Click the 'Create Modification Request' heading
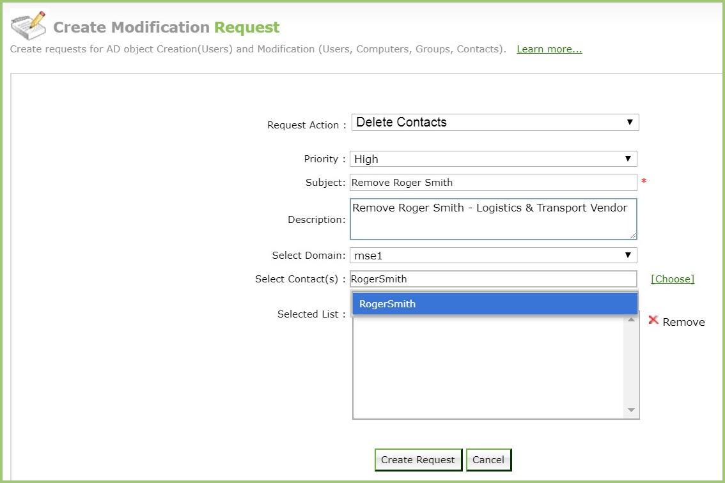This screenshot has width=725, height=483. 166,27
